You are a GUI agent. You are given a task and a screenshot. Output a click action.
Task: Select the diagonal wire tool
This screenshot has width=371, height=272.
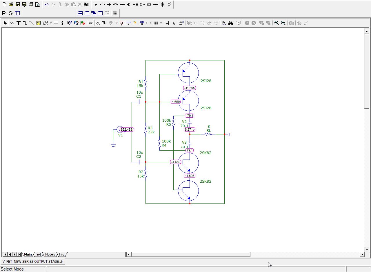click(x=32, y=23)
